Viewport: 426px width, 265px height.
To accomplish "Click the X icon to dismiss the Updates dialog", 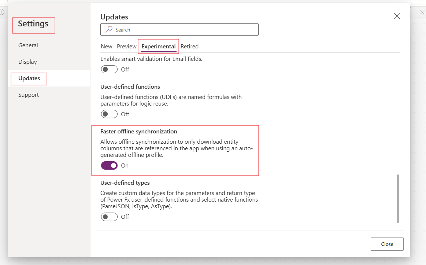I will click(397, 16).
